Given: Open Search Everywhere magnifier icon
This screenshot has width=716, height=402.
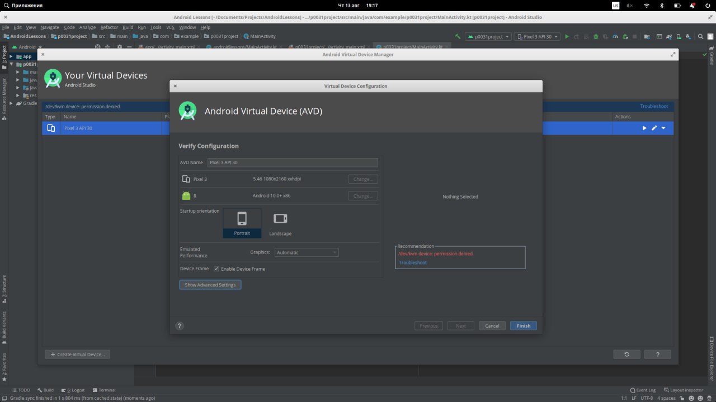Looking at the screenshot, I should [x=701, y=36].
